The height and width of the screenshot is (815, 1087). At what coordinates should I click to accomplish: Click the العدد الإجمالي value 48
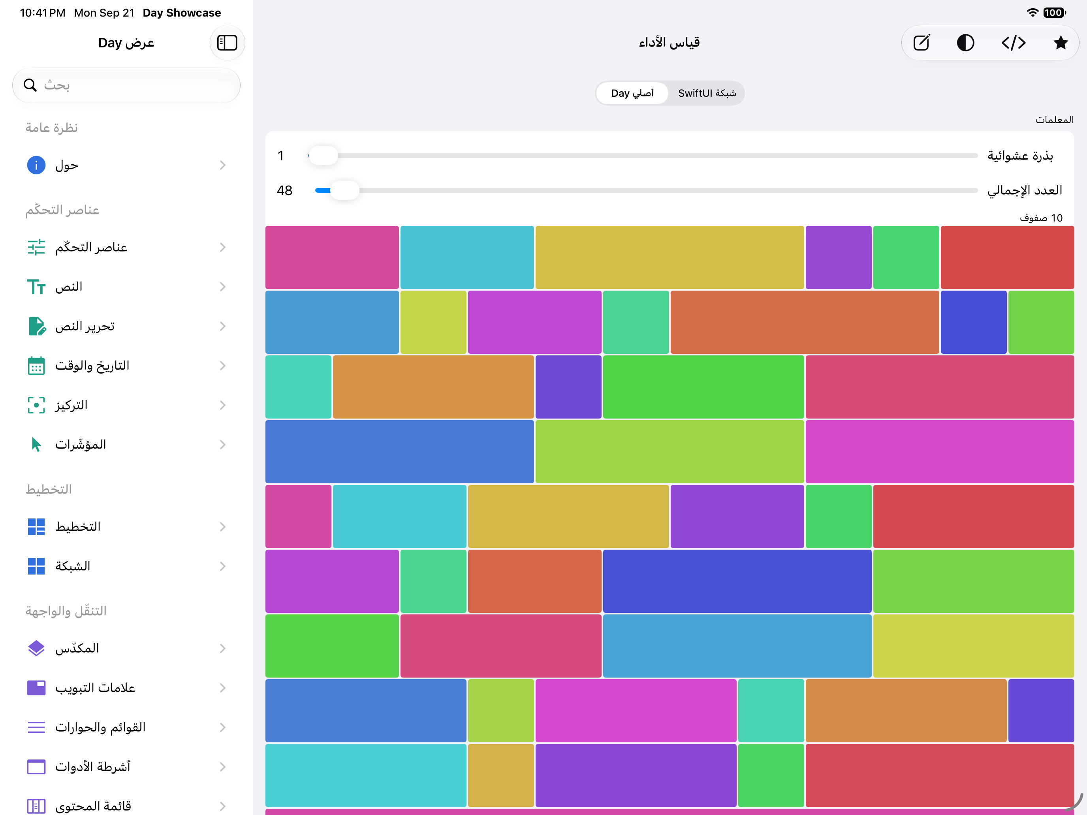[x=284, y=190]
